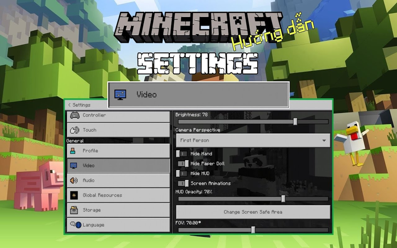This screenshot has height=248, width=397.
Task: Click the Brightness slider handle
Action: point(295,122)
